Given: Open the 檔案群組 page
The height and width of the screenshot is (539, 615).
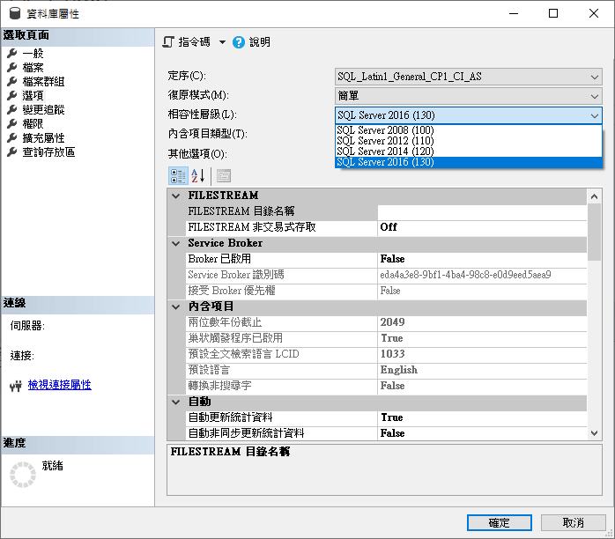Looking at the screenshot, I should tap(43, 81).
